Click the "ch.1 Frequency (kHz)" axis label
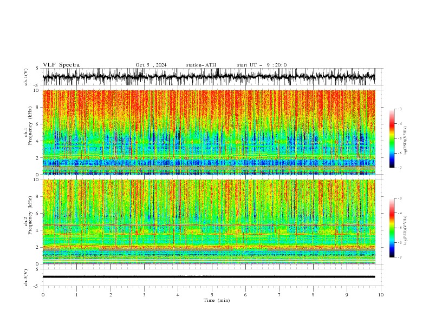Image resolution: width=429 pixels, height=331 pixels. [28, 126]
